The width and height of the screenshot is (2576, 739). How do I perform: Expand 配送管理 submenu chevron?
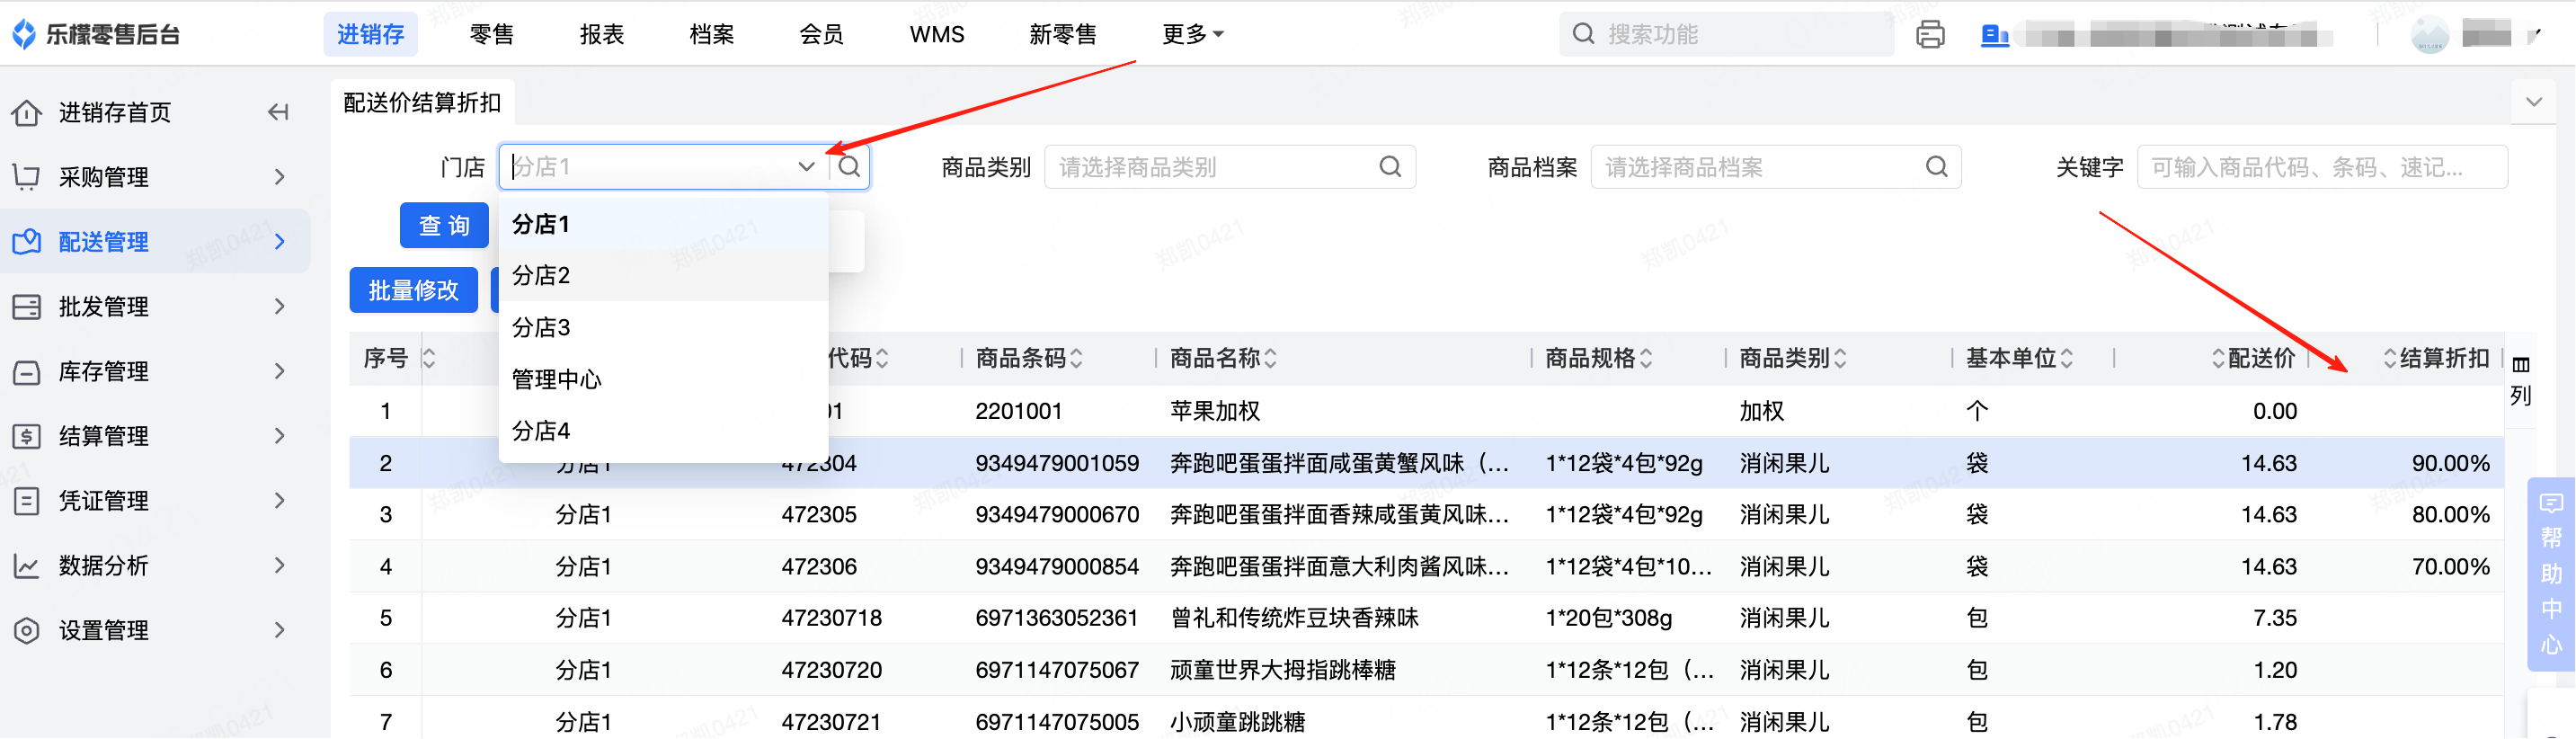(x=280, y=241)
